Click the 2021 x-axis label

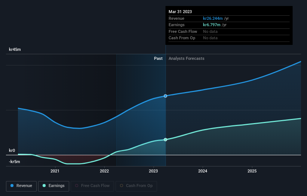tap(55, 171)
